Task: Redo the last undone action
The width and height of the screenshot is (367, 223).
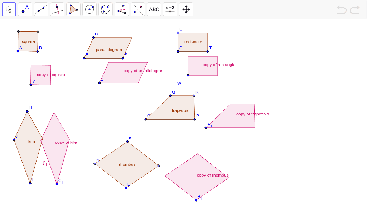Action: (355, 10)
